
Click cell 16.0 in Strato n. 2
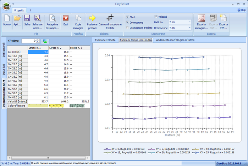[x=59, y=52]
